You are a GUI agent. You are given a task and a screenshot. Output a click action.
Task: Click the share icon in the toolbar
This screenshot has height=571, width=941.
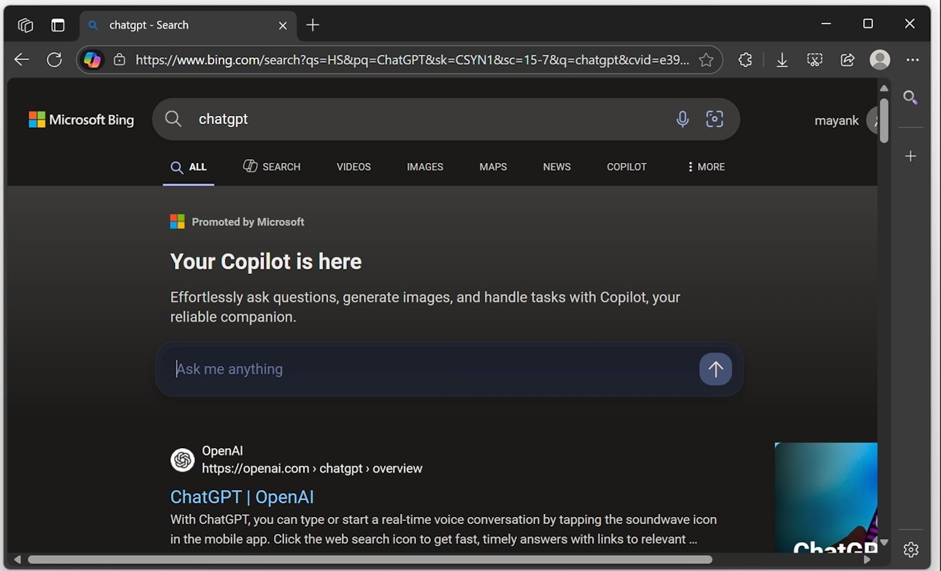847,60
